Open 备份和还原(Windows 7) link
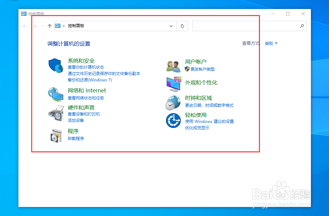Screen dimensions: 329x216 point(90,80)
